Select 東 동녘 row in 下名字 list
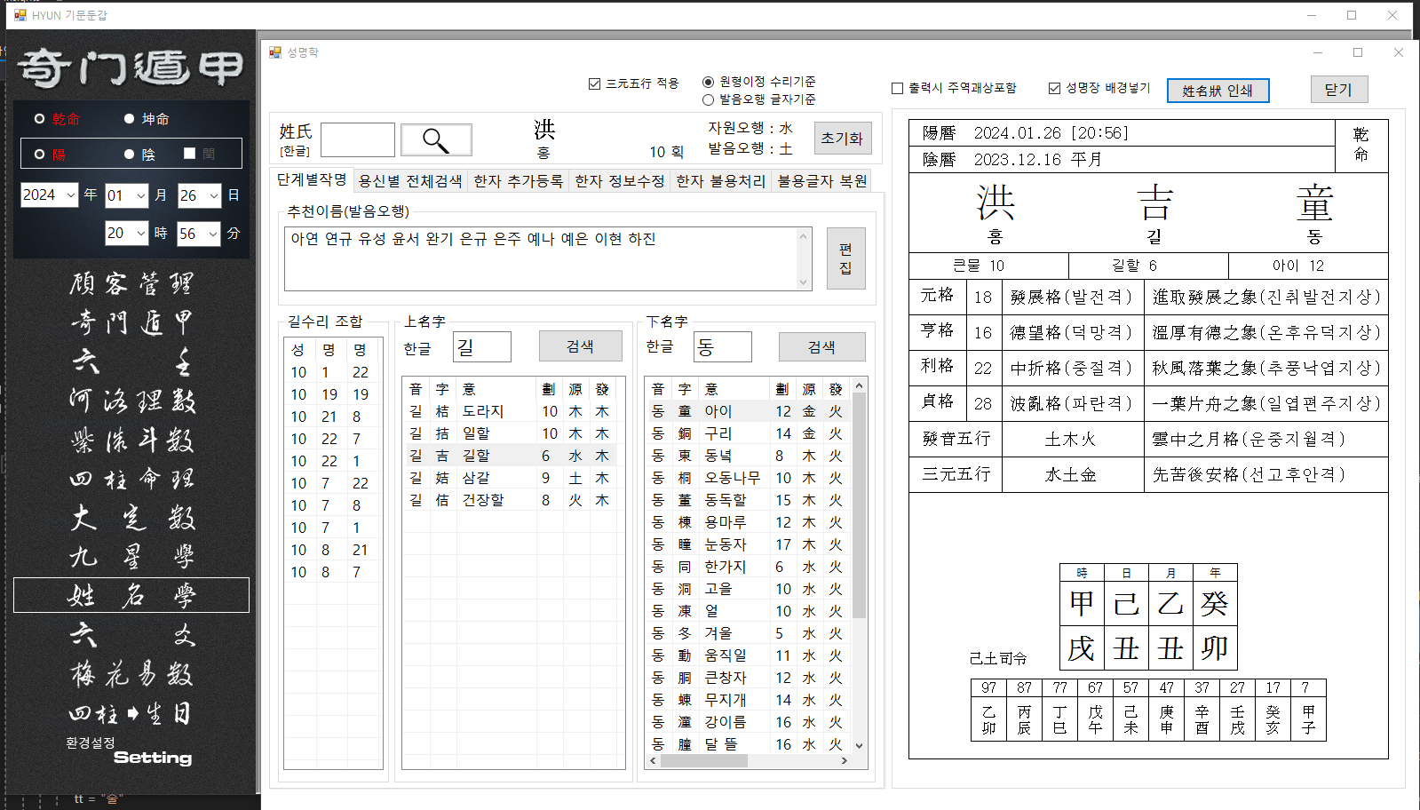 tap(749, 456)
